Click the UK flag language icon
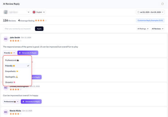 coord(34,12)
